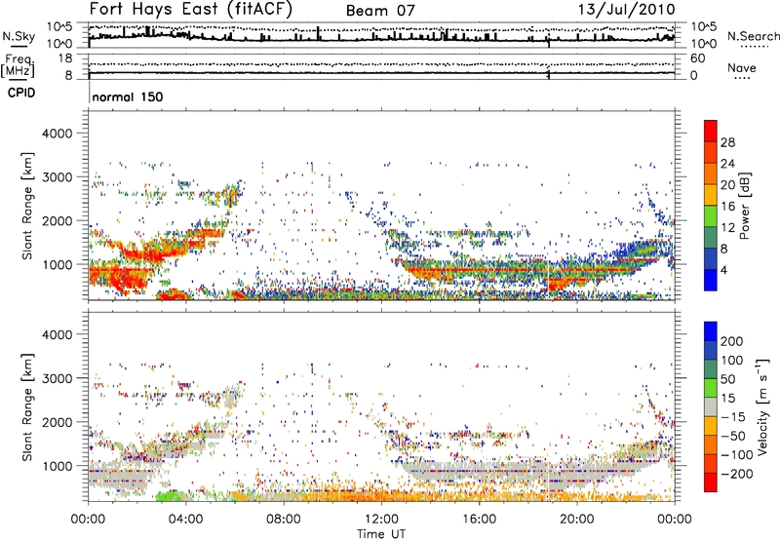Click the "2000" tick of the power panel
Viewport: 780px width, 540px height.
tap(58, 220)
